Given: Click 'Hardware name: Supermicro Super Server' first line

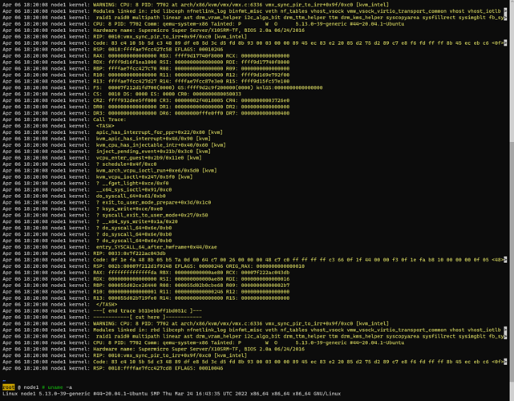Looking at the screenshot, I should [153, 30].
